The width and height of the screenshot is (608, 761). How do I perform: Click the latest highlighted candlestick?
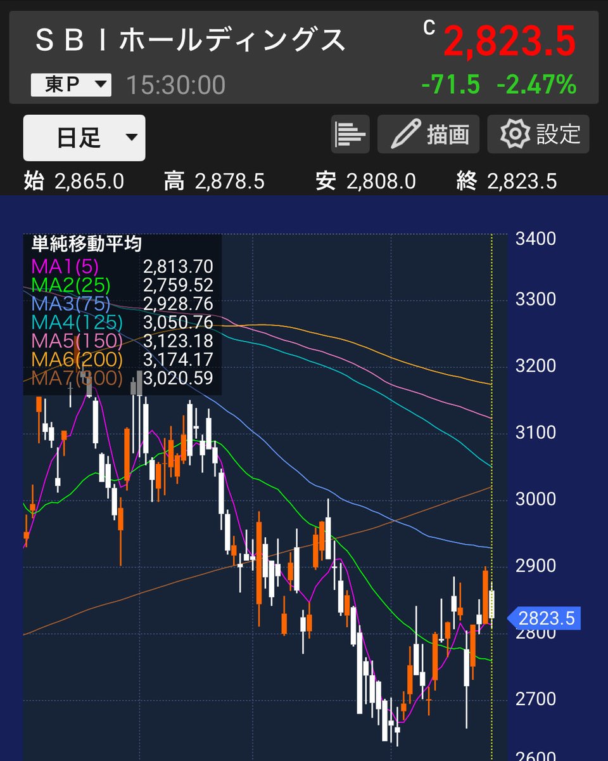(492, 604)
